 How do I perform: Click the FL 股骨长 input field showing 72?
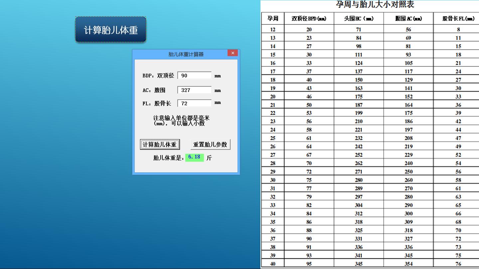(194, 103)
